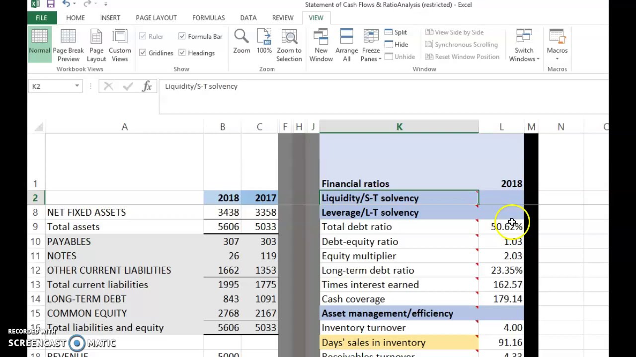Click the 'Cash coverage' value 179.14
Viewport: 636px width, 357px height.
pyautogui.click(x=501, y=299)
